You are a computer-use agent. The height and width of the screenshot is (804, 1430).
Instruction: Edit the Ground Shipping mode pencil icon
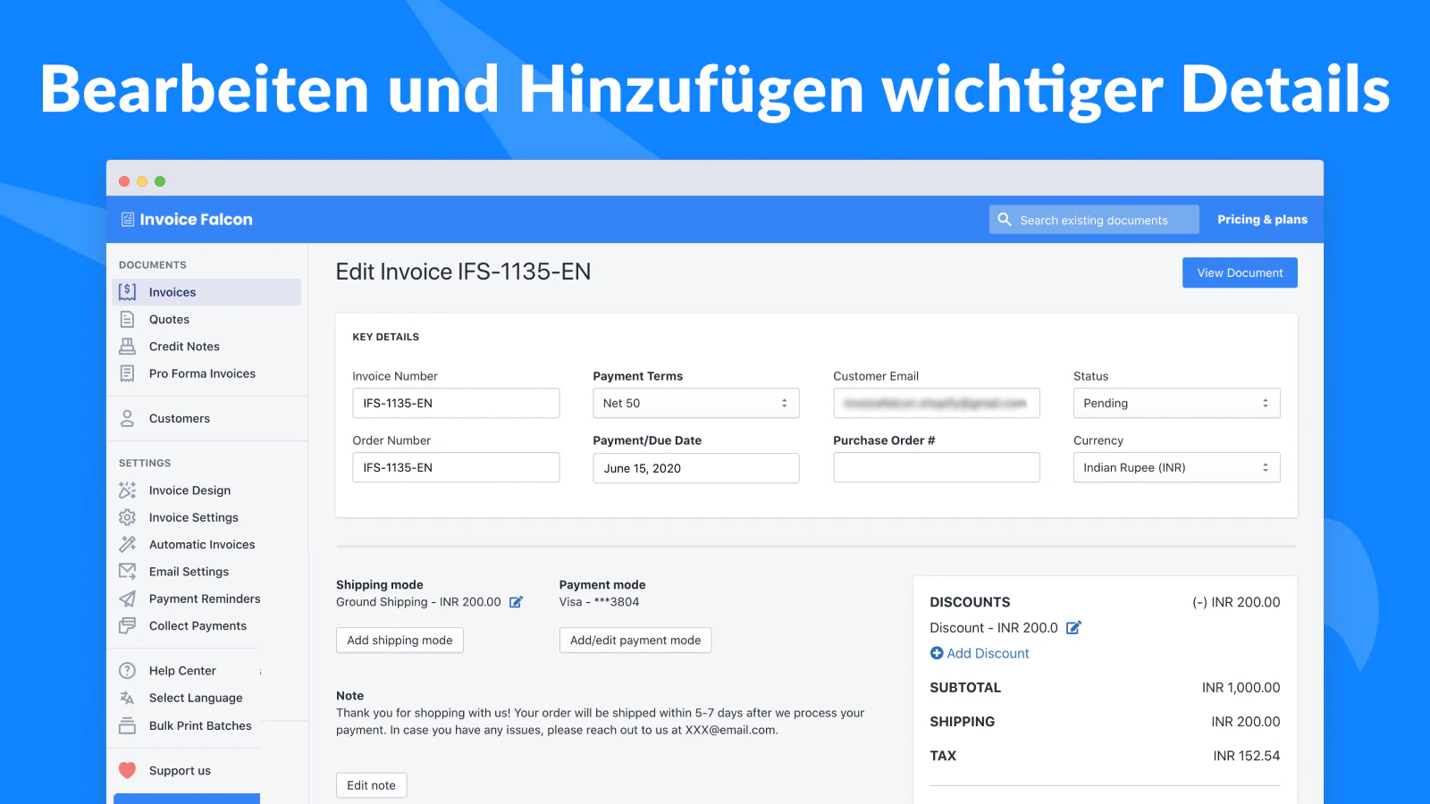coord(516,602)
